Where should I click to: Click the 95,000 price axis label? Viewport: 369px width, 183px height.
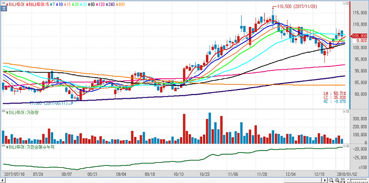click(x=361, y=59)
